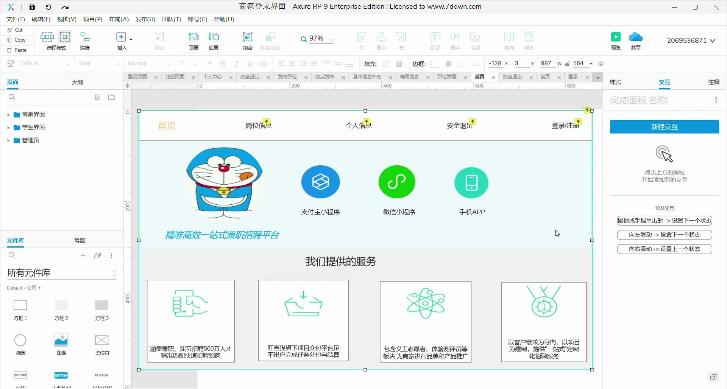Switch to the 样式 style tab
The height and width of the screenshot is (389, 727).
coord(615,82)
